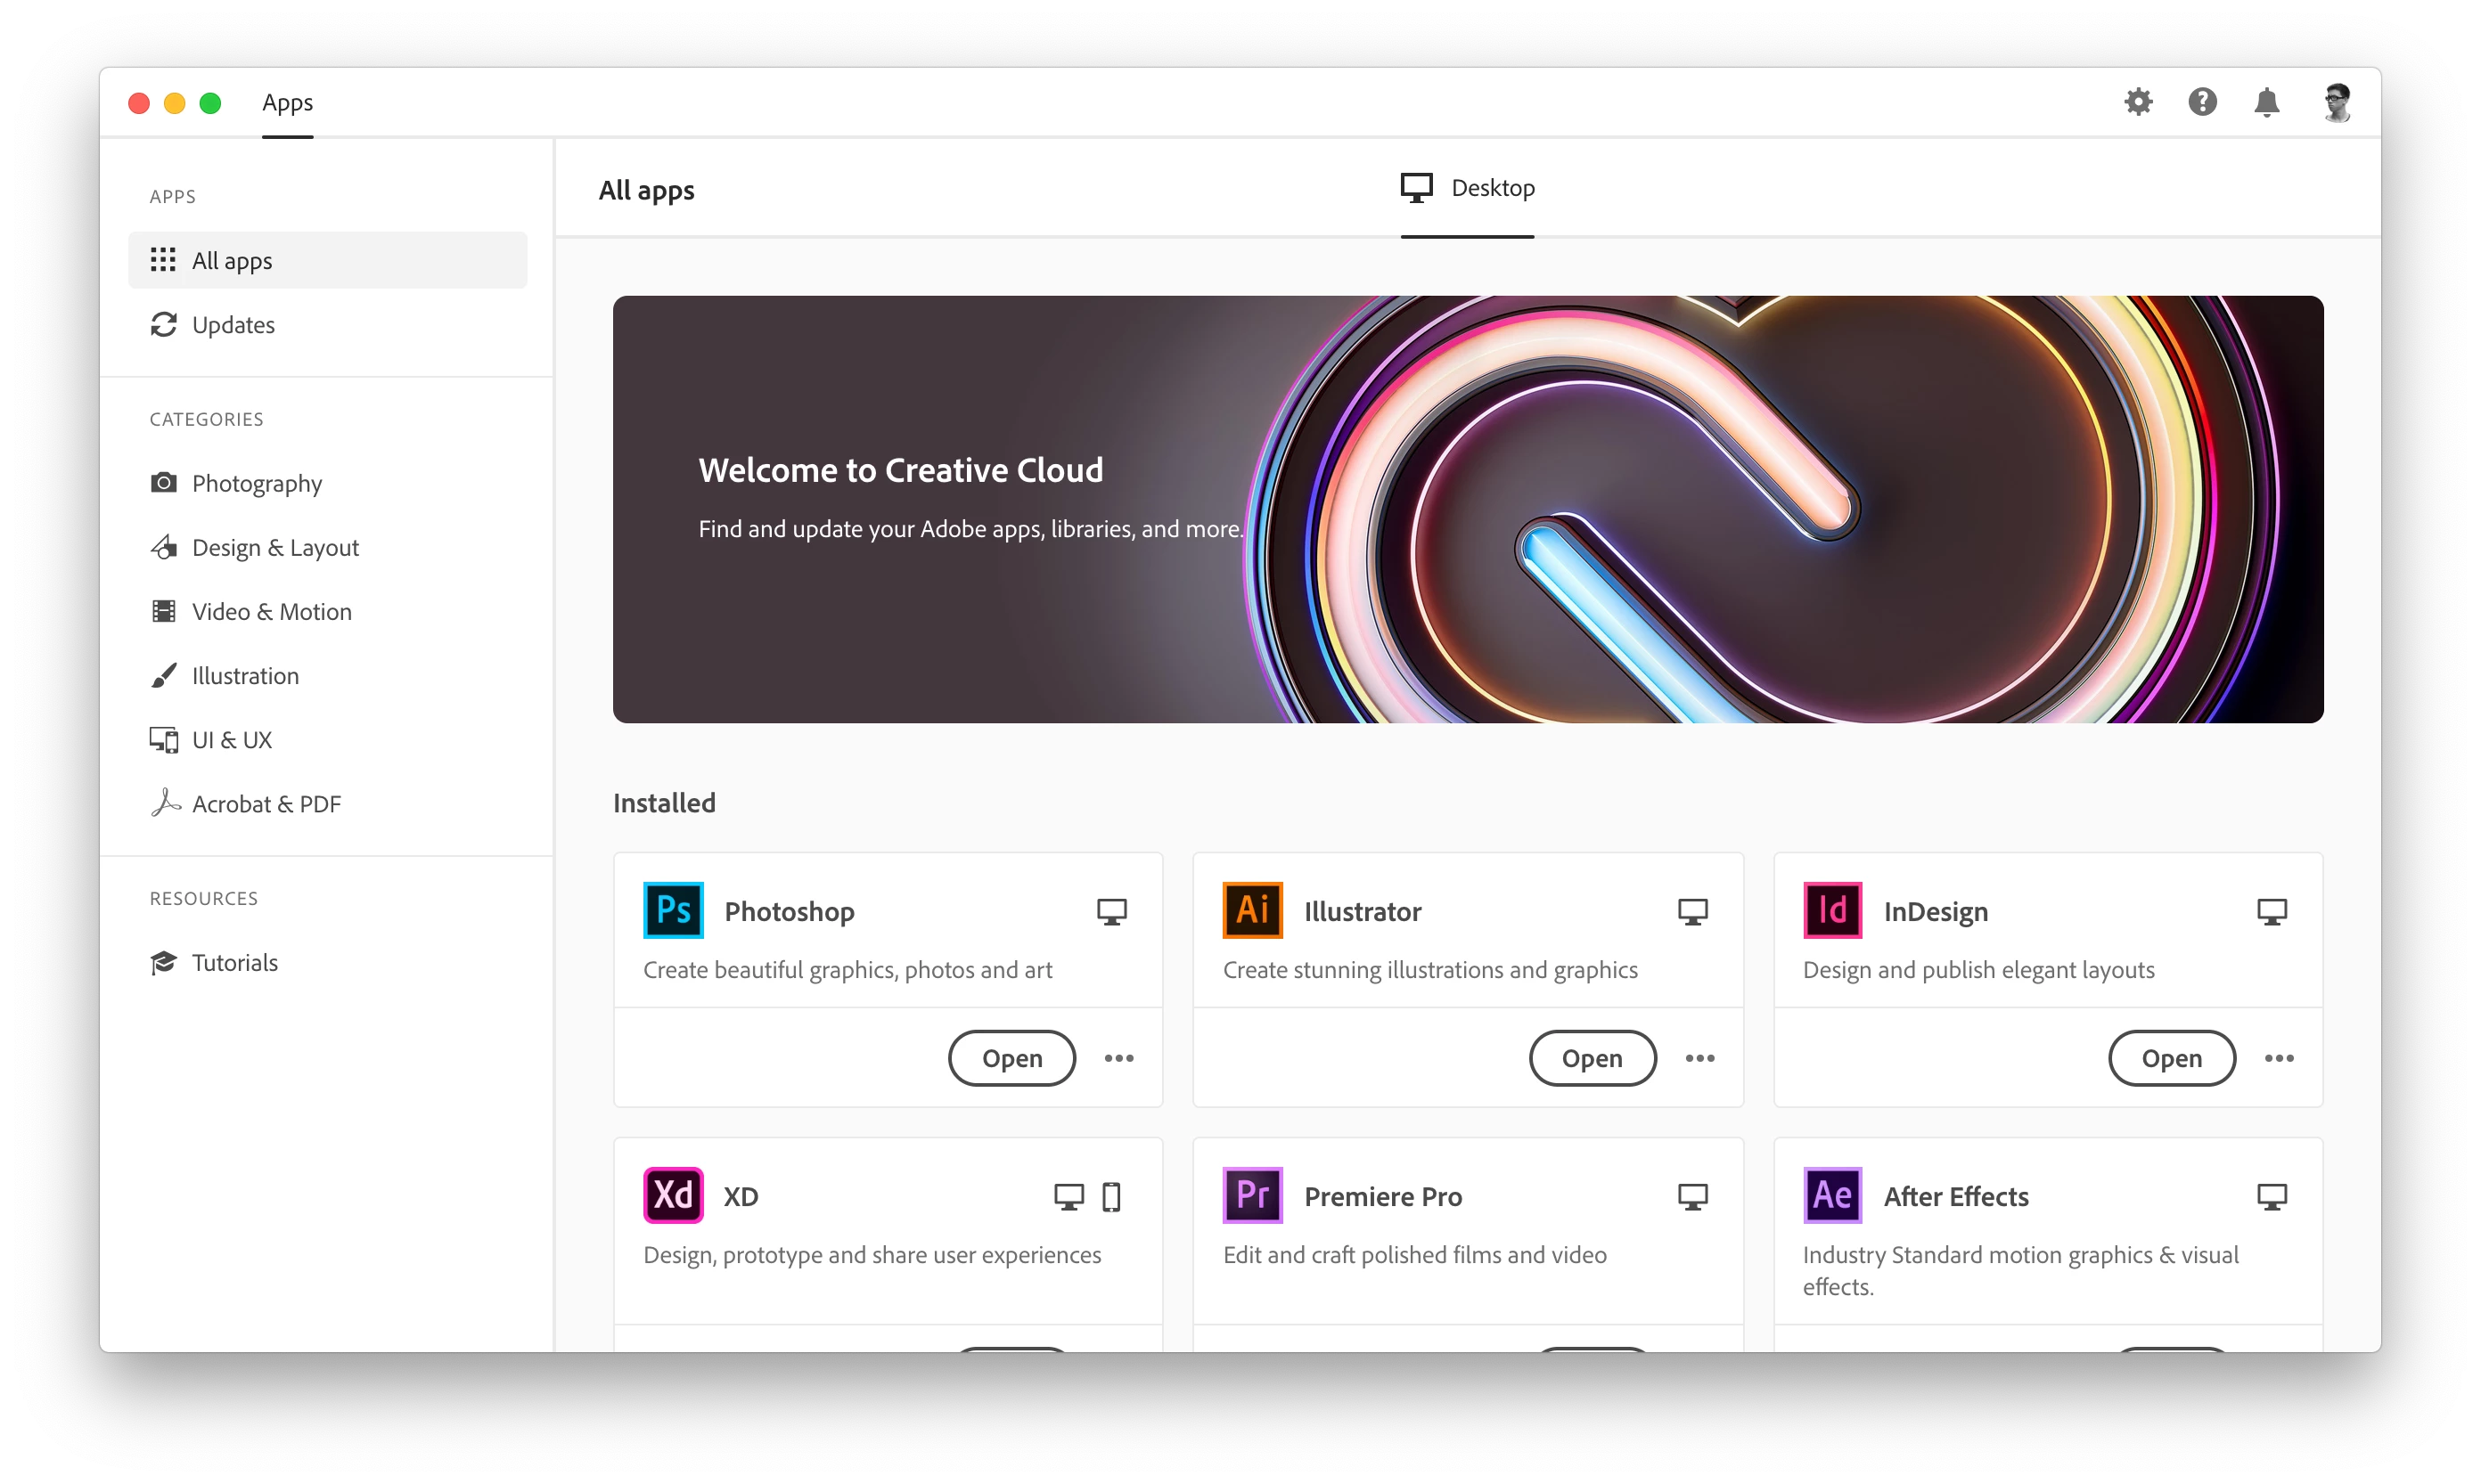Select the Photography category
Viewport: 2481px width, 1484px height.
(256, 484)
